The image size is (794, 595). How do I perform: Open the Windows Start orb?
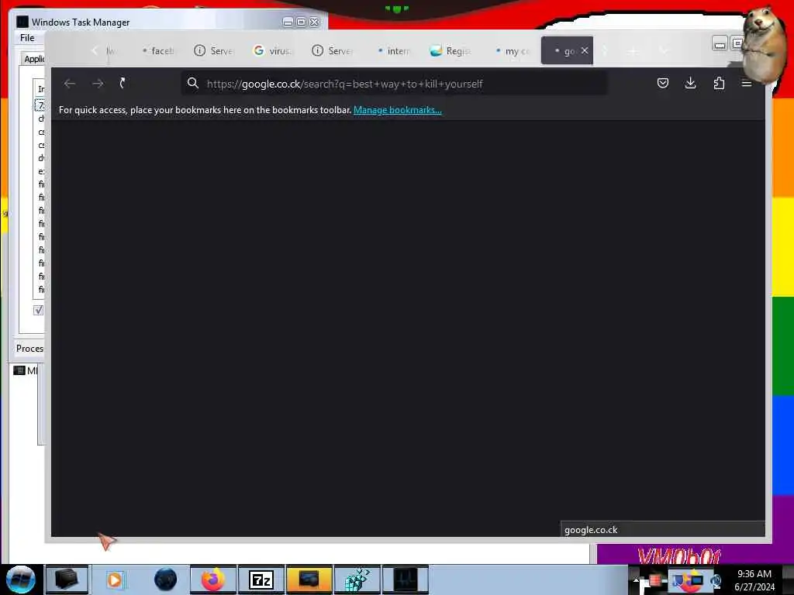[x=21, y=580]
